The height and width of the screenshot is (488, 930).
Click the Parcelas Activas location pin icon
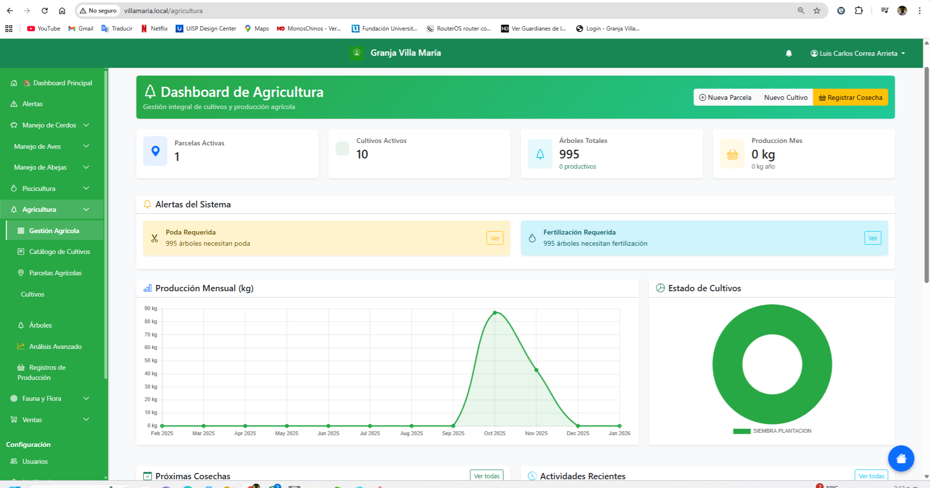[x=155, y=151]
